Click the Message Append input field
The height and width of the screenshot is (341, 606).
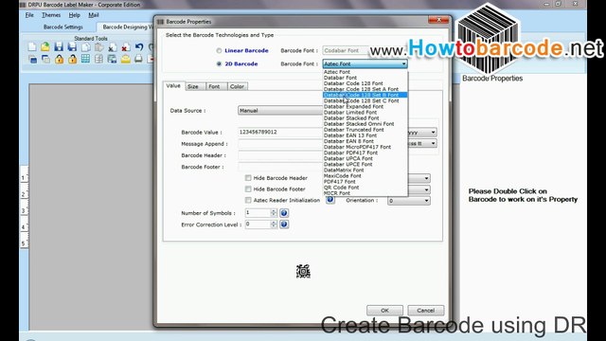pos(280,144)
